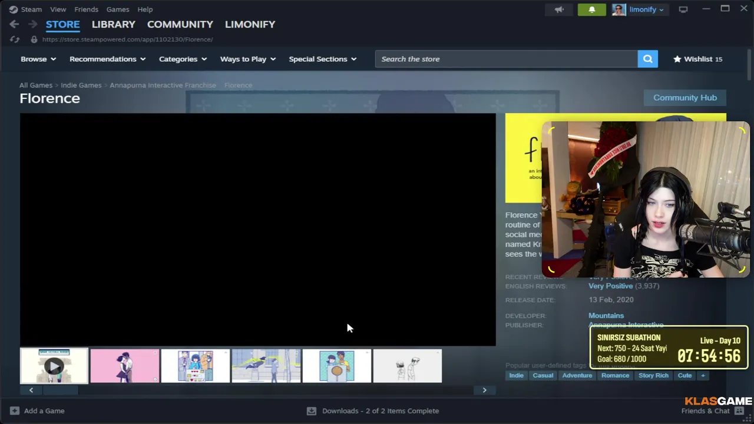Expand the Recommendations dropdown
The image size is (754, 424).
[x=107, y=59]
